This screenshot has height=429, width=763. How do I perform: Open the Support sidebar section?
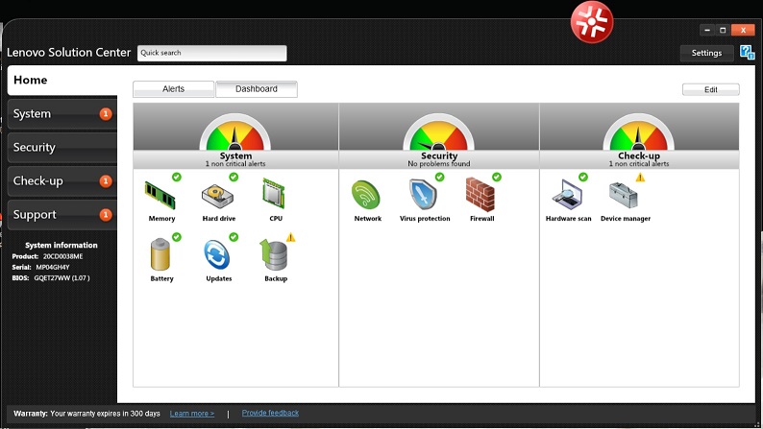pos(62,214)
